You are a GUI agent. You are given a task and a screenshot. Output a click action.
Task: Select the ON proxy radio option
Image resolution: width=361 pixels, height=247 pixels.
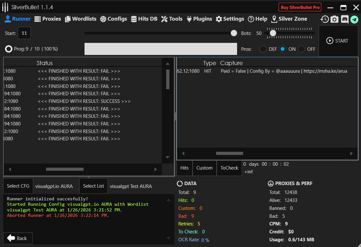(283, 49)
